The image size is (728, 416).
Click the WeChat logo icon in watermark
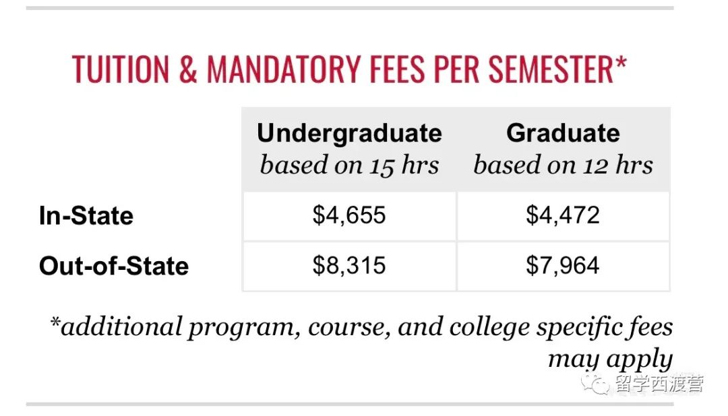pos(596,384)
